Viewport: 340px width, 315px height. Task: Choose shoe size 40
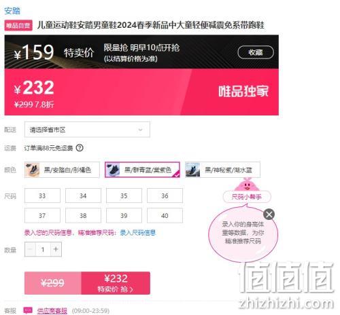coord(165,216)
